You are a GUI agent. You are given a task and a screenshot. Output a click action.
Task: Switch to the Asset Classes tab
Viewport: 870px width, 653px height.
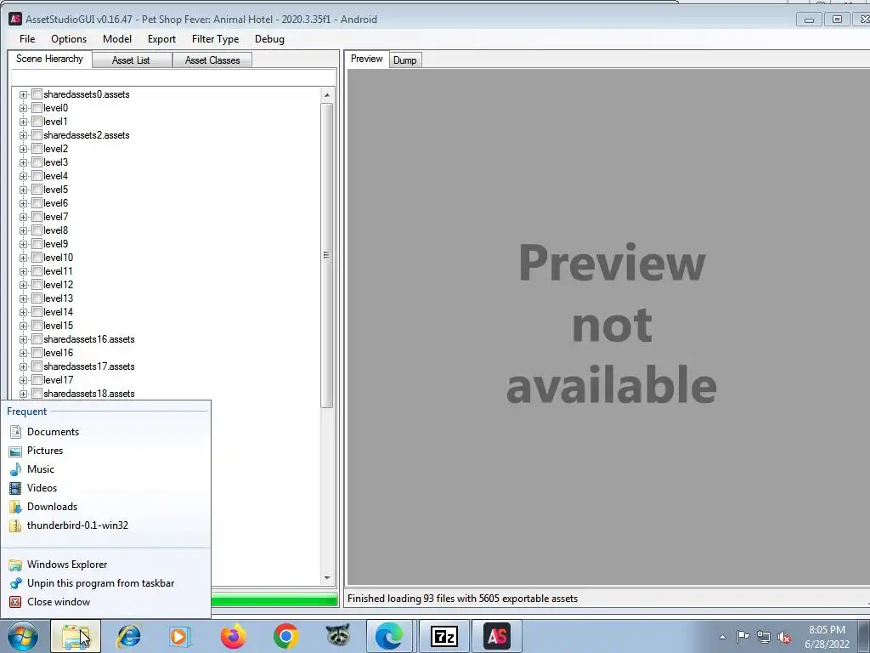[x=212, y=60]
